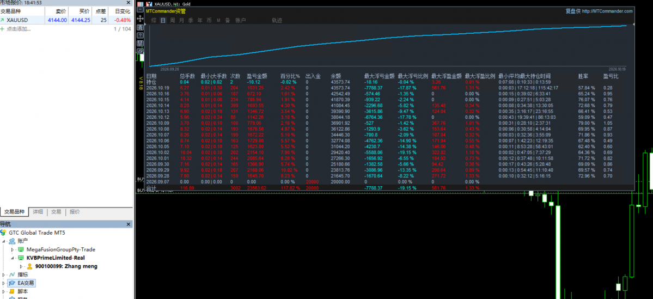653x299 pixels.
Task: Open the 报价 tab in market watch
Action: [x=75, y=212]
